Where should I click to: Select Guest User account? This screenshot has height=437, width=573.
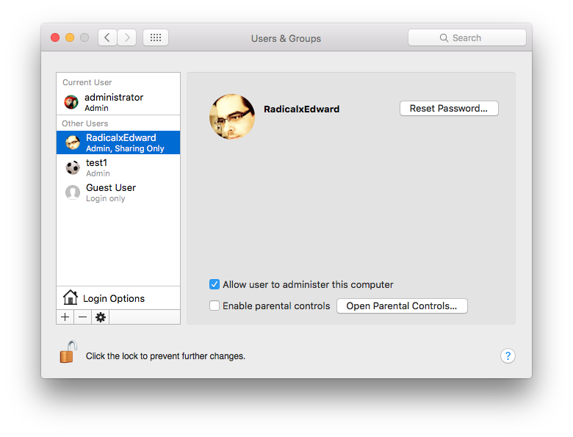tap(118, 192)
